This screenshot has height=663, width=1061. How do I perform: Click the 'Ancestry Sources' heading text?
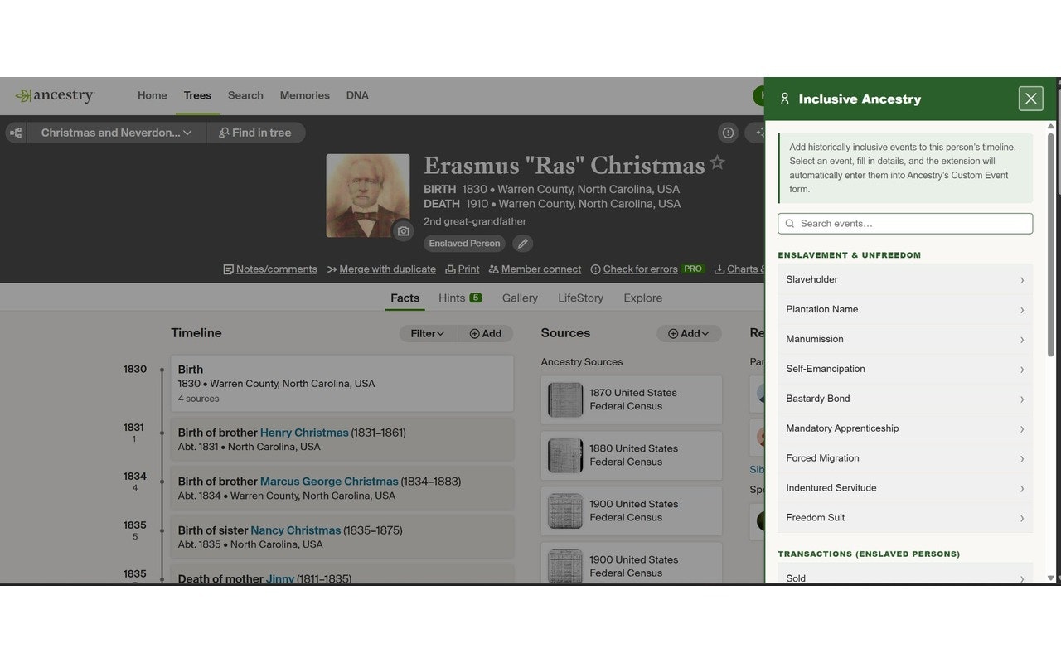coord(582,362)
